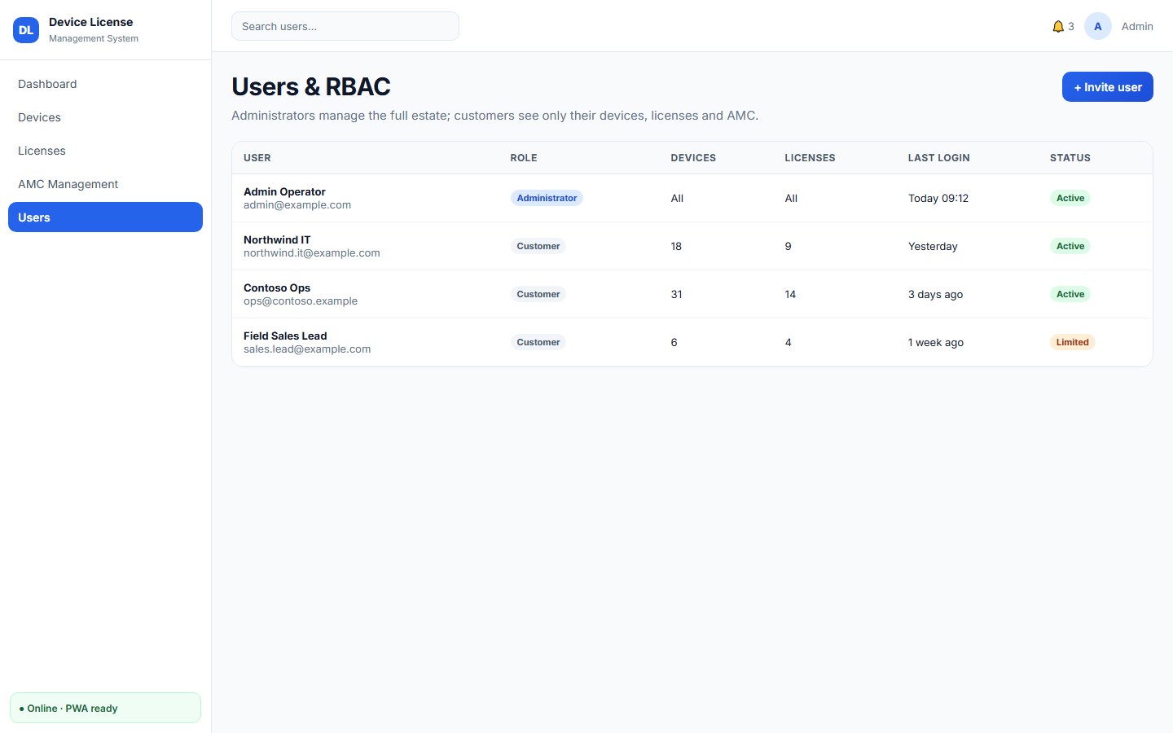Viewport: 1173px width, 733px height.
Task: Click admin@example.com email
Action: (x=297, y=205)
